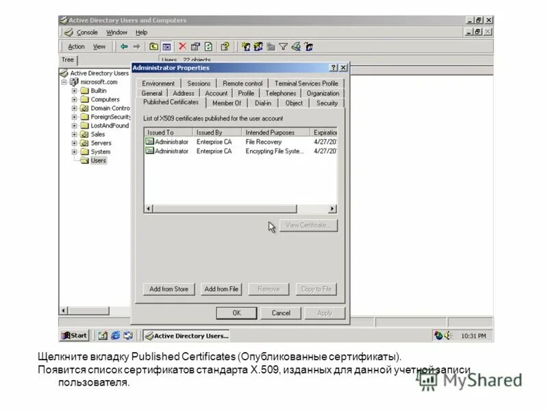Click the red Delete X icon
Screen dimensions: 548x411
coord(182,47)
